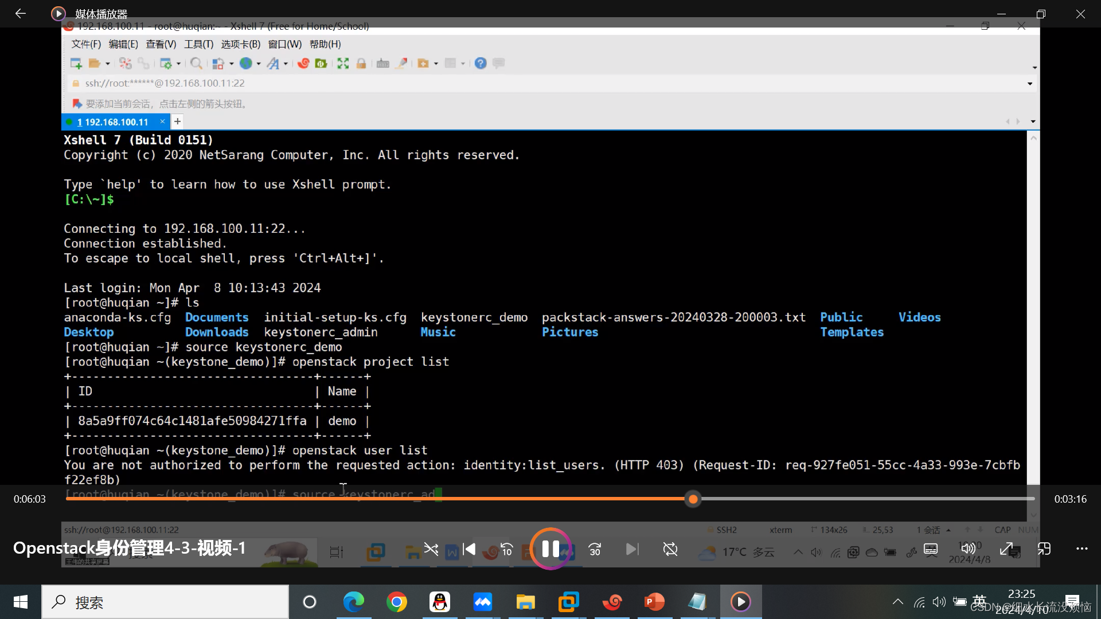The width and height of the screenshot is (1101, 619).
Task: Toggle shuffle playback in the media player
Action: [x=431, y=549]
